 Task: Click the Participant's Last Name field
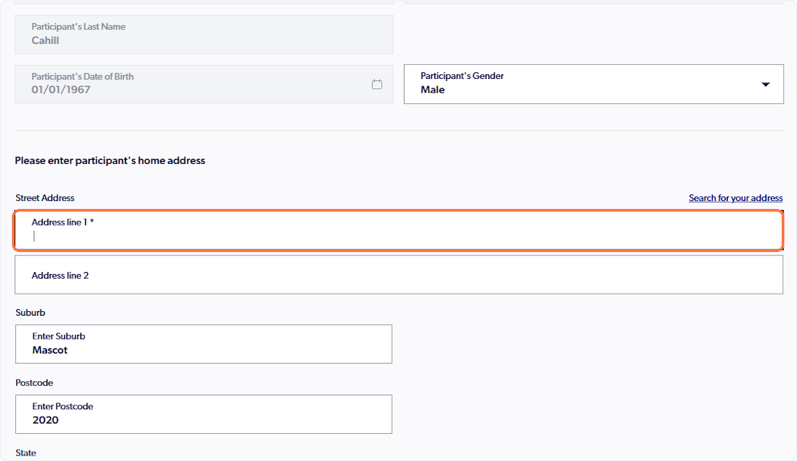(x=203, y=34)
